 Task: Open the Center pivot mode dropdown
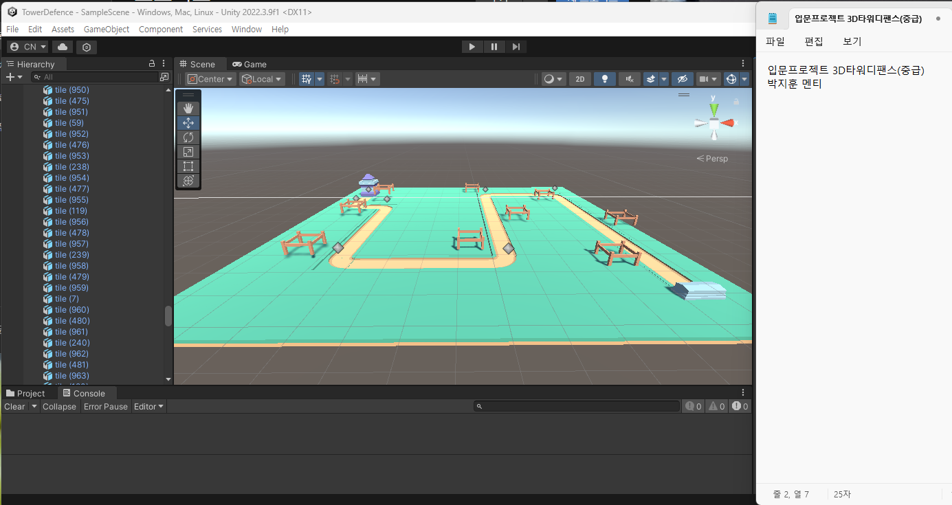coord(210,79)
